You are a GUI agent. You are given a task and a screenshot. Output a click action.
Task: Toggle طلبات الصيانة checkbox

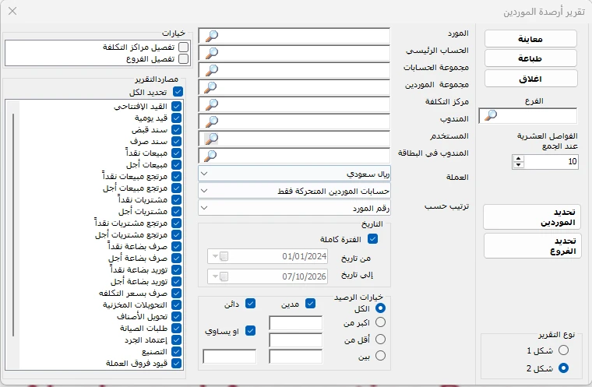tap(176, 329)
